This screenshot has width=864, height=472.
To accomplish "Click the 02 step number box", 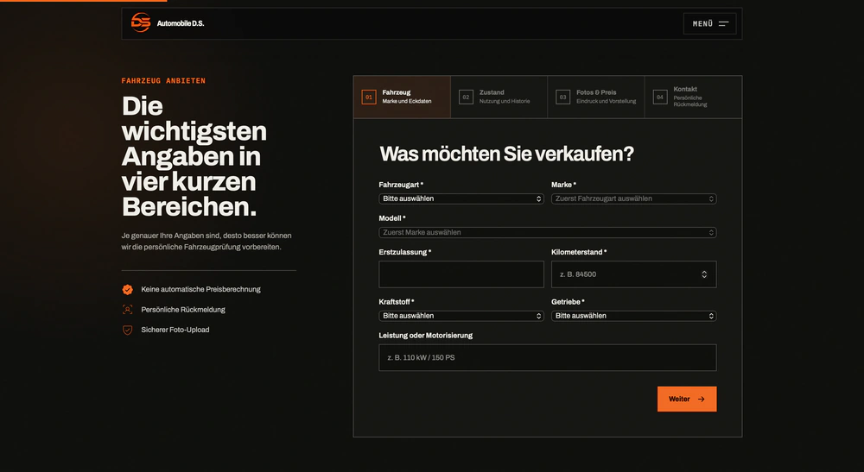I will pos(466,97).
